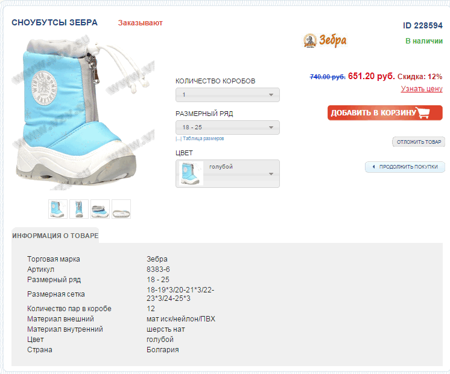Open the Таблица размеров link
This screenshot has width=450, height=374.
point(203,138)
